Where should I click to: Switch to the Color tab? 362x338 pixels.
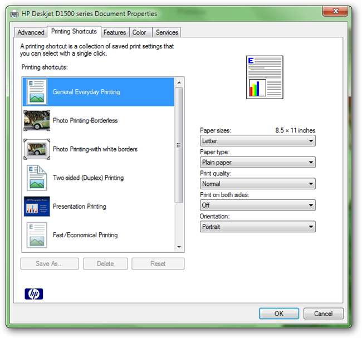(140, 32)
